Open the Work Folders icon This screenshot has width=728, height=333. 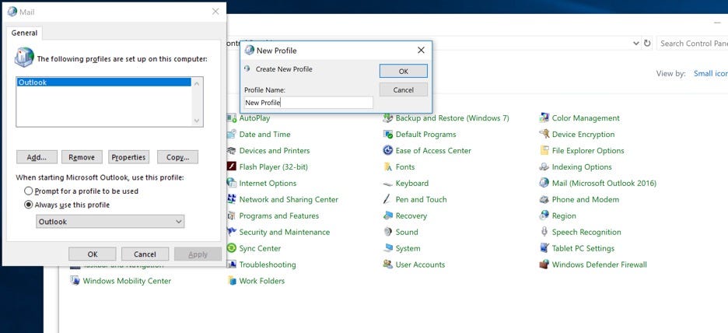click(232, 281)
